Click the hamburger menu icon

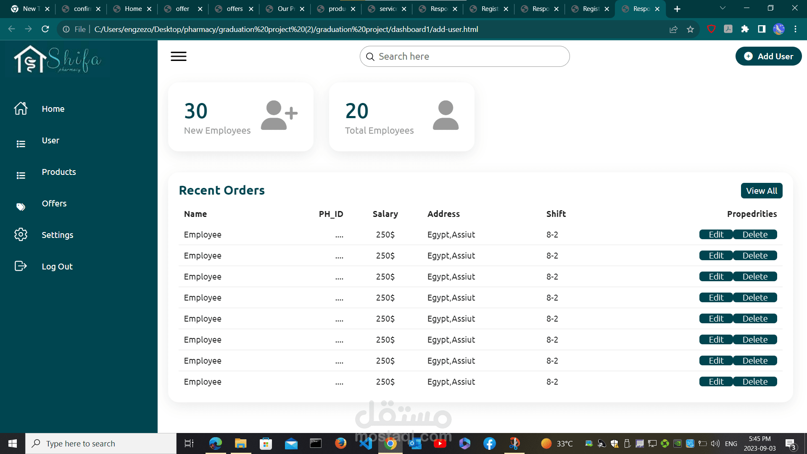(178, 56)
